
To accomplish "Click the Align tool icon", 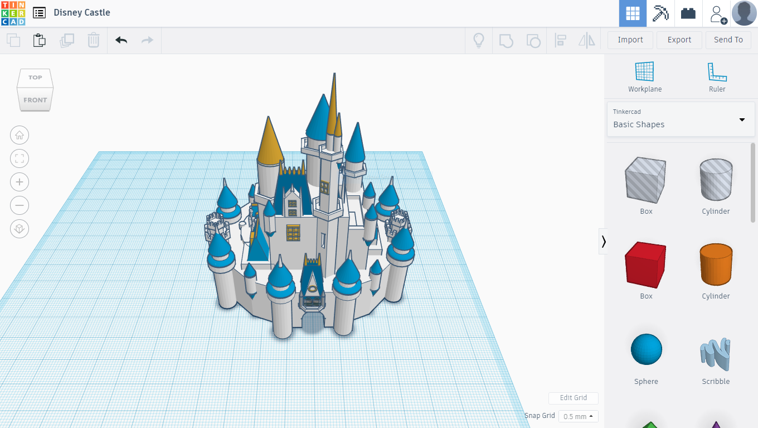I will pyautogui.click(x=561, y=40).
